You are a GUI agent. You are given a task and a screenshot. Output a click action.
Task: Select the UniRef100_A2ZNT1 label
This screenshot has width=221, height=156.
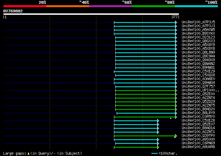click(198, 132)
